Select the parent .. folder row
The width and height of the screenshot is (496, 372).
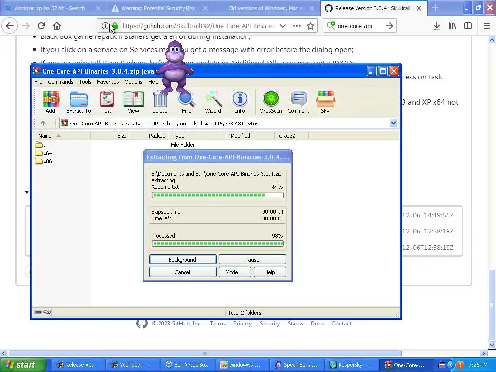[42, 145]
